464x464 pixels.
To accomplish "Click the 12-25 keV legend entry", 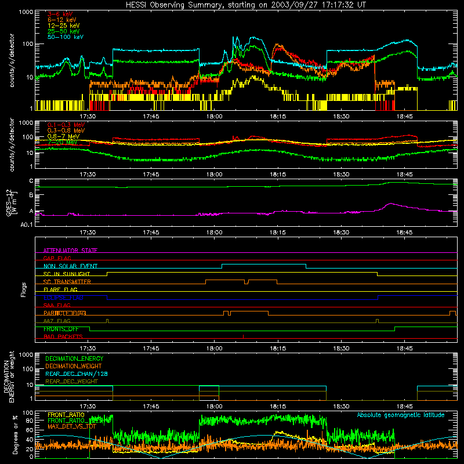I will [64, 26].
